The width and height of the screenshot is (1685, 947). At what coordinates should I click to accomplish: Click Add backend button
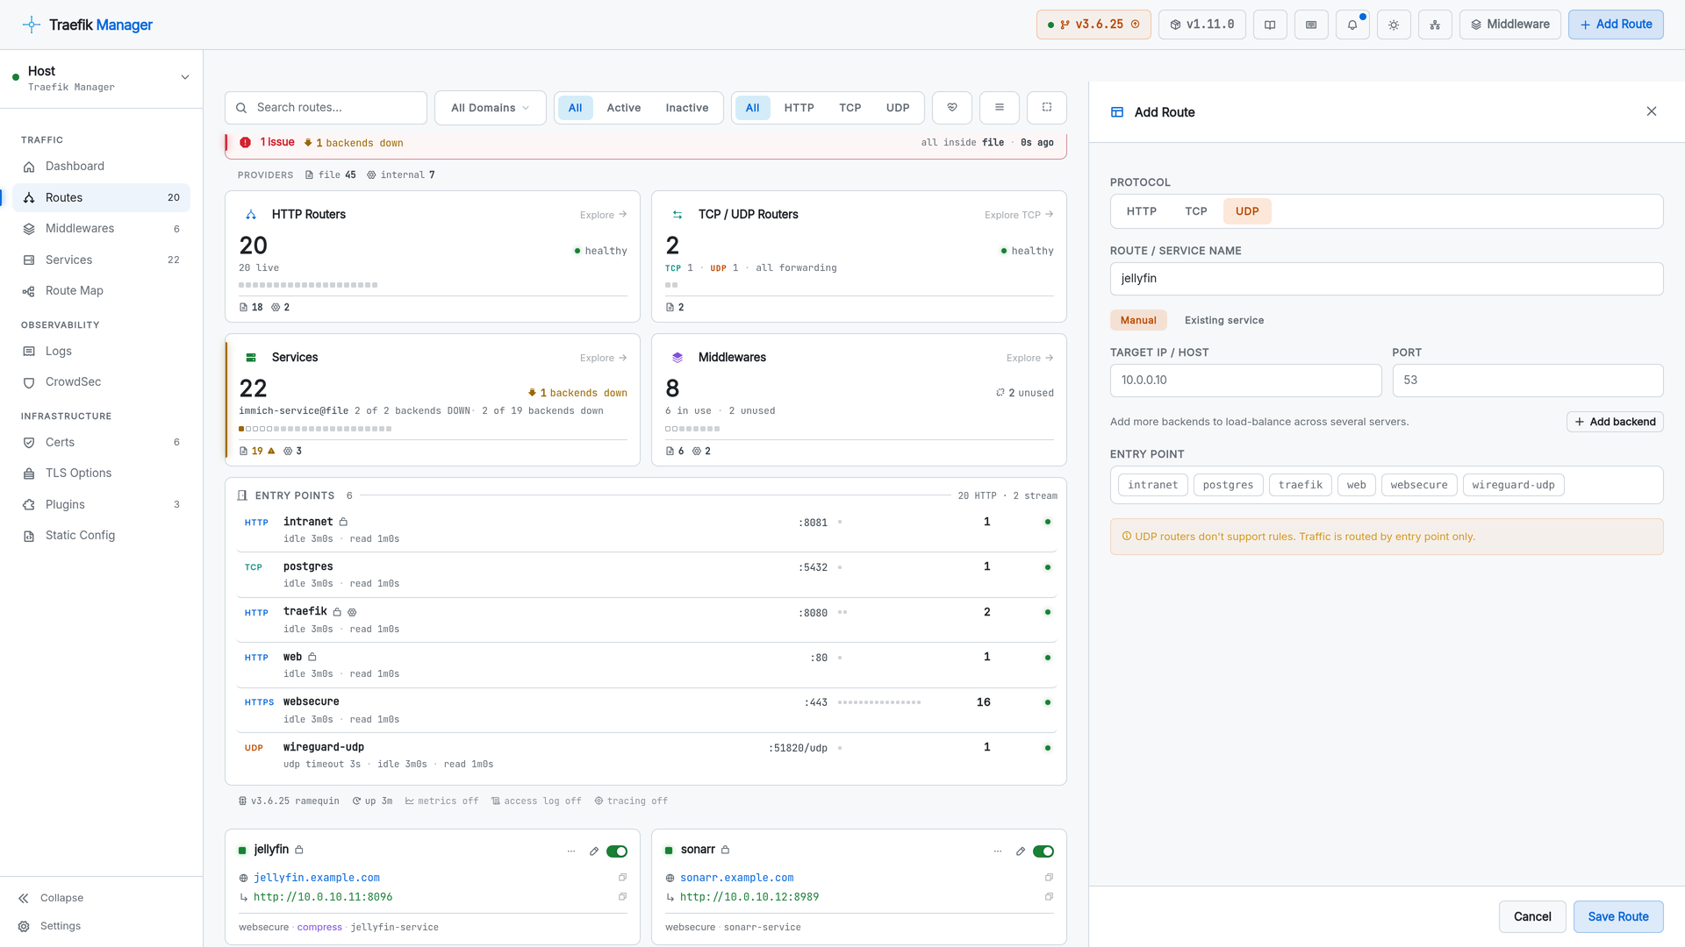tap(1615, 422)
